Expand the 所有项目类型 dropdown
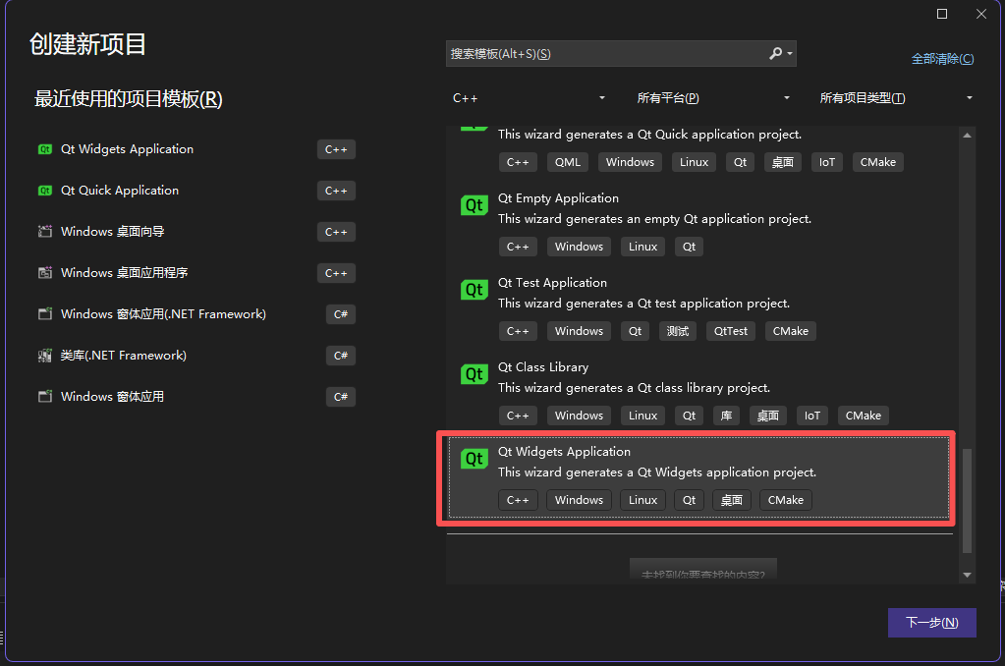The height and width of the screenshot is (666, 1005). click(x=894, y=97)
